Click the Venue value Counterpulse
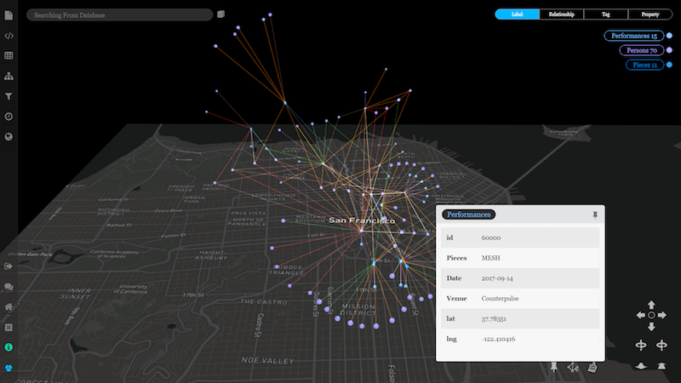The height and width of the screenshot is (383, 681). click(x=500, y=299)
